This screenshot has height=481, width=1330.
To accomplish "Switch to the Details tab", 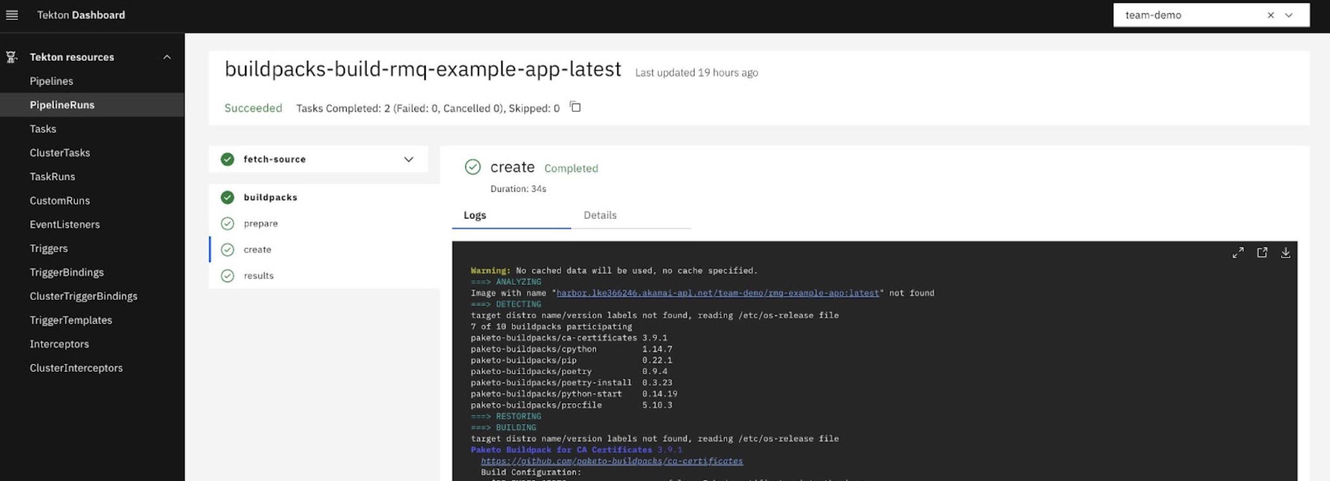I will 600,215.
